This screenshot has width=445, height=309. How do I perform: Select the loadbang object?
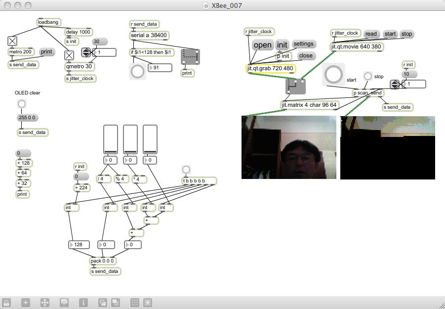pyautogui.click(x=49, y=22)
